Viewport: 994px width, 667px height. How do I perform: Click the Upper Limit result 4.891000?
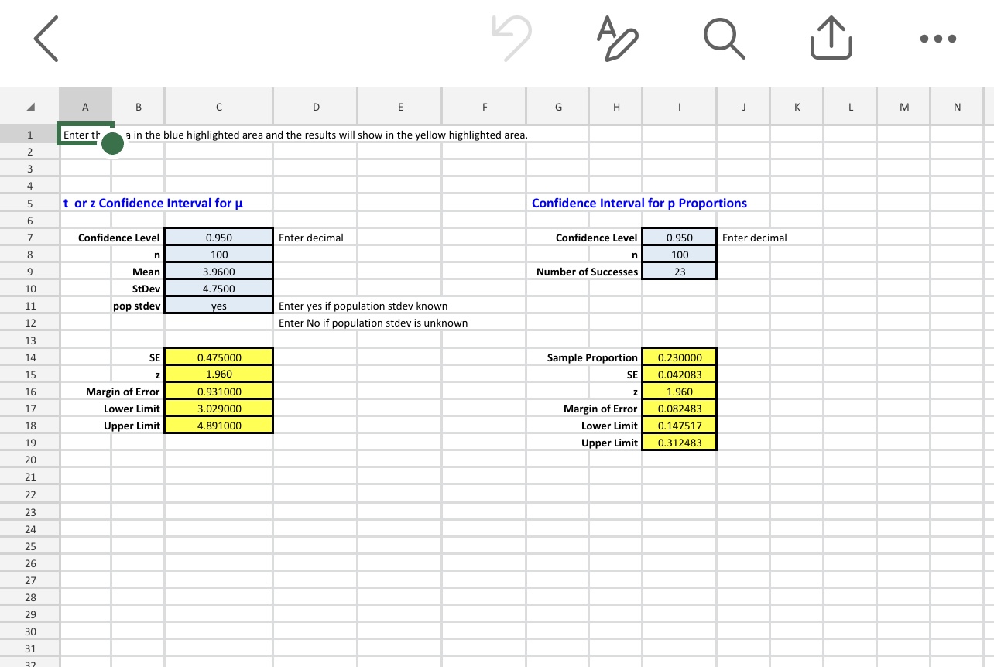click(219, 426)
